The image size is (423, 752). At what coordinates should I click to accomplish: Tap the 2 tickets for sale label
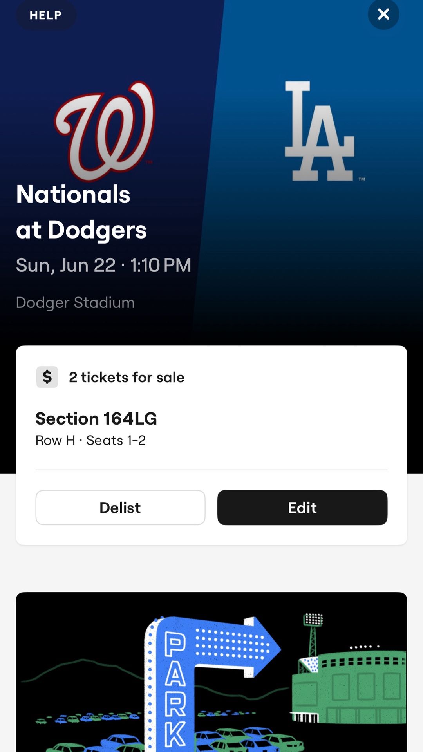127,377
